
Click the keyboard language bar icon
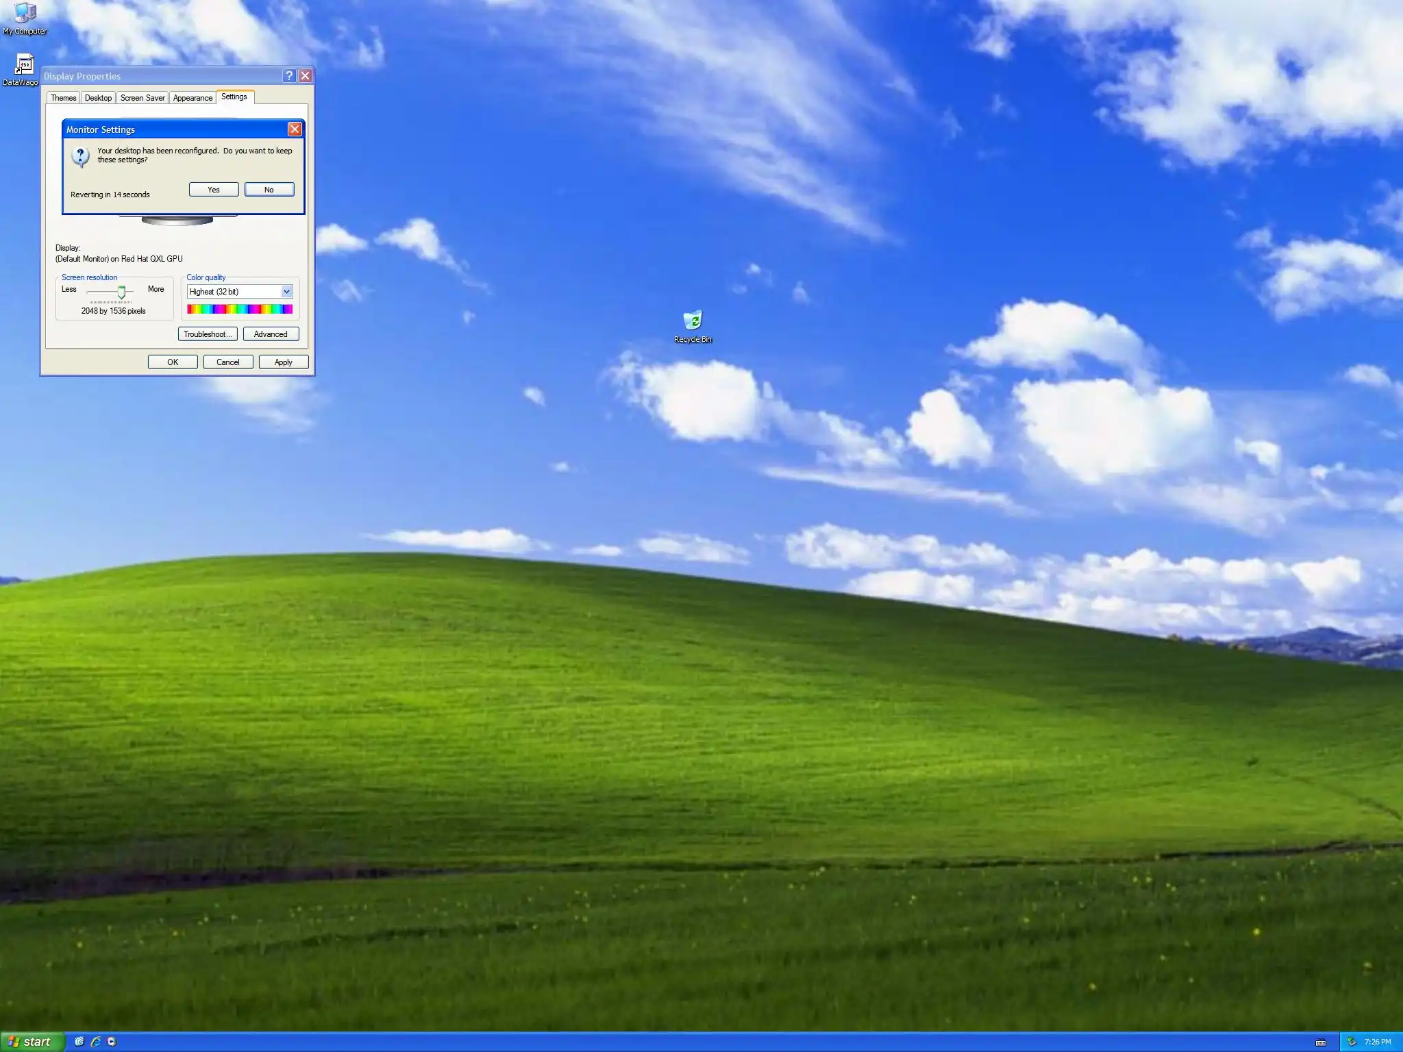[x=1320, y=1042]
